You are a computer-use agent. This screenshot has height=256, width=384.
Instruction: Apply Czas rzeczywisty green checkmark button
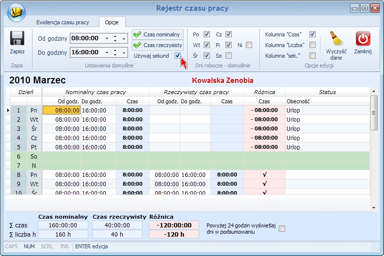[158, 45]
